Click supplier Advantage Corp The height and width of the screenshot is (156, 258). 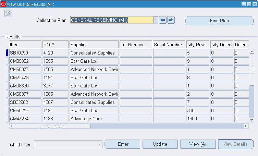pyautogui.click(x=94, y=119)
